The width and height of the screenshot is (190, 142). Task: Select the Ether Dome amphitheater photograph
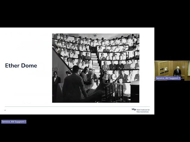[96, 68]
